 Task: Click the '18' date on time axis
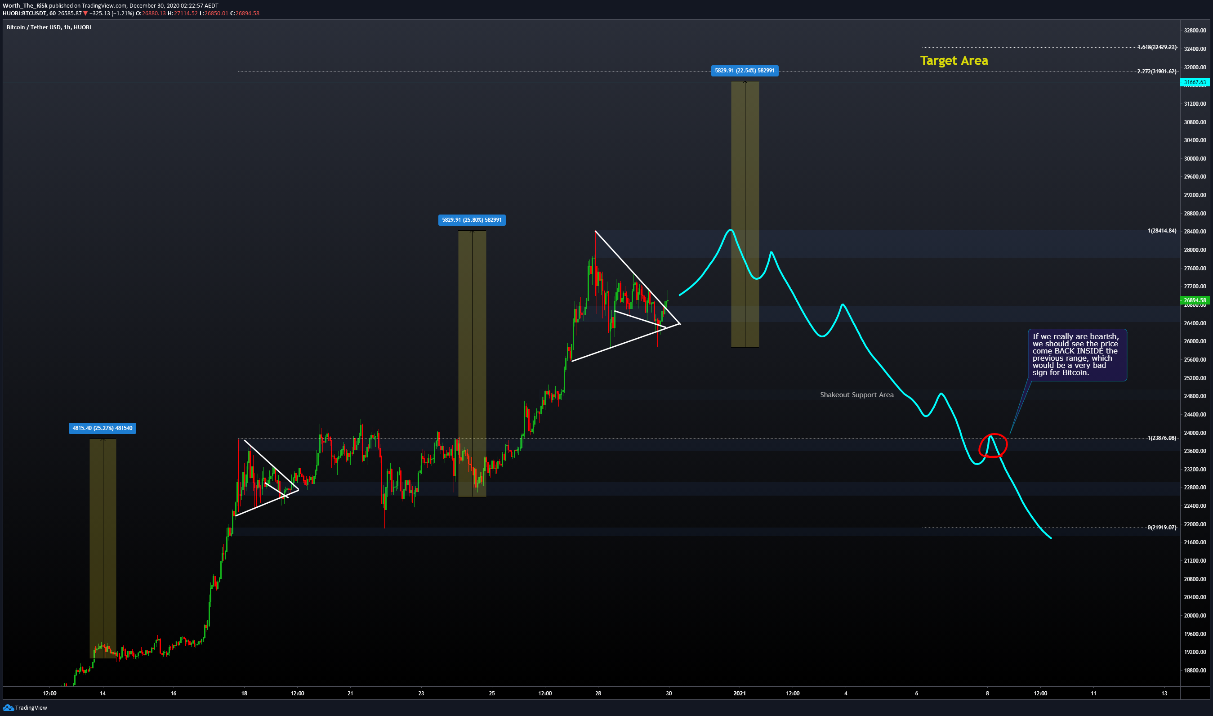[244, 694]
